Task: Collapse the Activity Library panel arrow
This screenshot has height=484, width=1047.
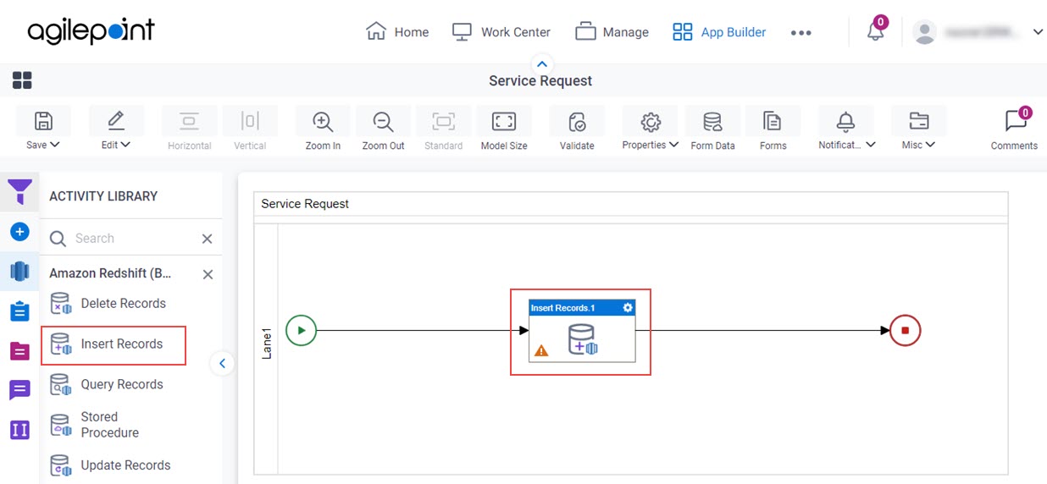Action: (x=222, y=363)
